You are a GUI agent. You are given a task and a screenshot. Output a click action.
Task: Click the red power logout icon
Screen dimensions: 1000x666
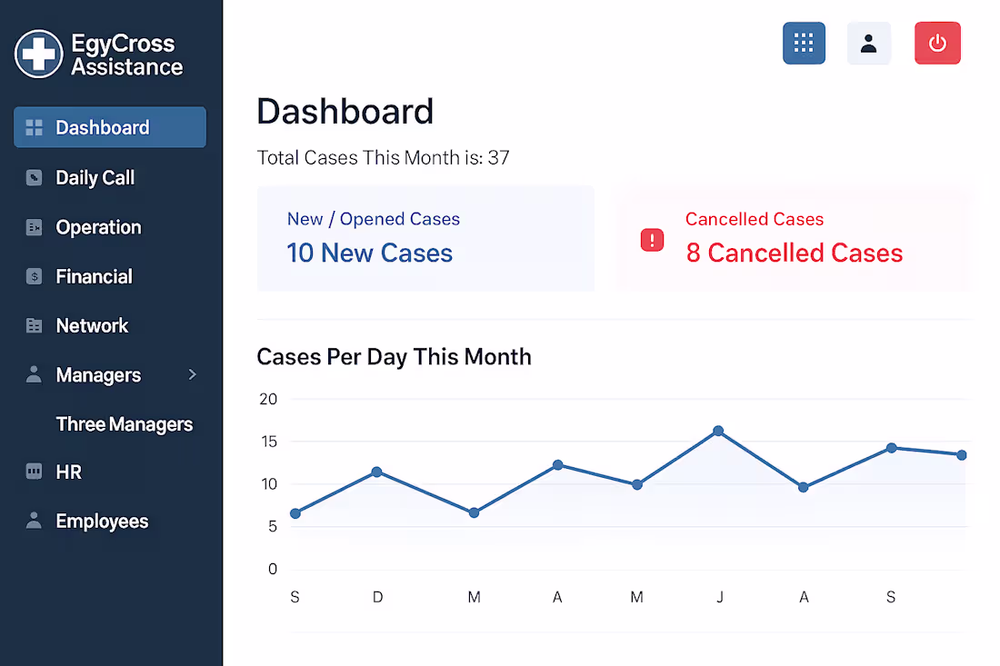(x=937, y=43)
